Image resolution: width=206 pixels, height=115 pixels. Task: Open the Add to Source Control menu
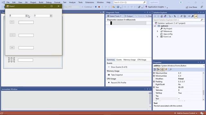[186, 113]
